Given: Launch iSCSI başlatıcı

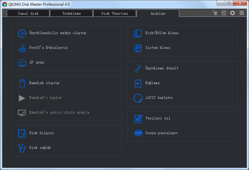Looking at the screenshot, I should [x=159, y=98].
